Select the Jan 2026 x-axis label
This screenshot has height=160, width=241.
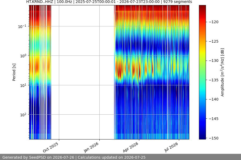coord(91,147)
